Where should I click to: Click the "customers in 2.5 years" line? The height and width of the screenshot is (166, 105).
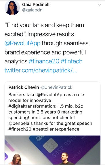32,112
